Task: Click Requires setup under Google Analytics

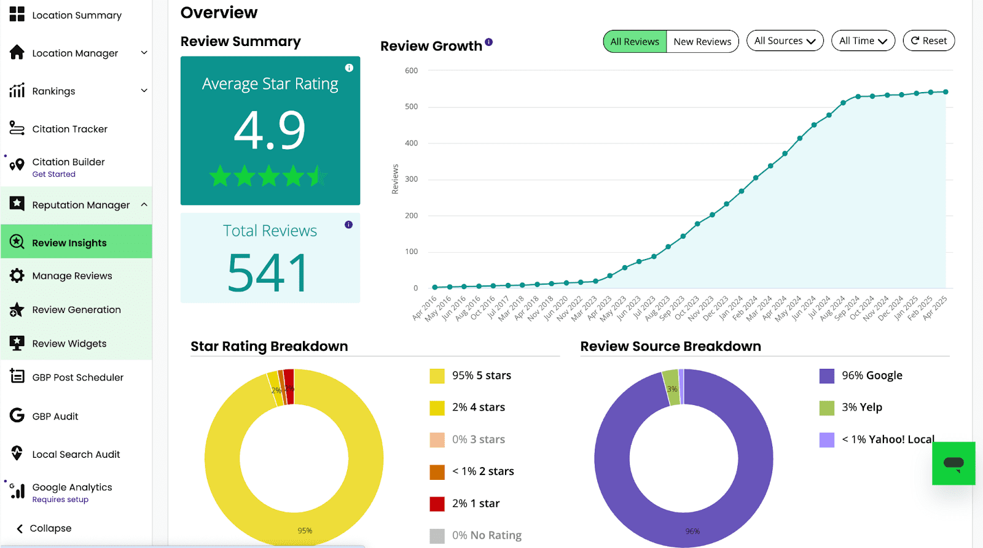Action: (x=60, y=500)
